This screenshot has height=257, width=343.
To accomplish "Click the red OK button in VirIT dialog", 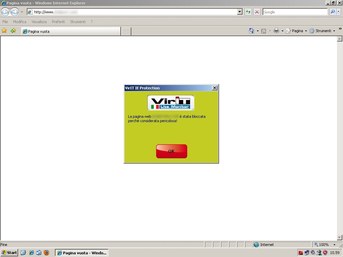I will (171, 151).
